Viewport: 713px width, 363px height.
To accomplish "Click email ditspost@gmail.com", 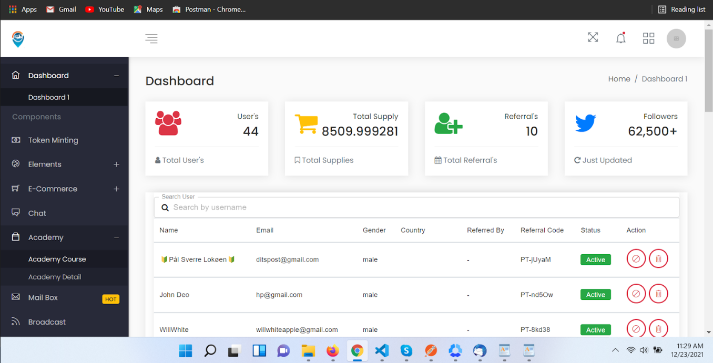I will (288, 260).
